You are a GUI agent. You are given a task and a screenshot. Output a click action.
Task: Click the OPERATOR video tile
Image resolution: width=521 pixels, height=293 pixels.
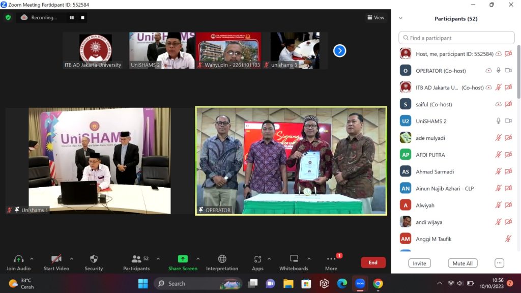coord(291,161)
